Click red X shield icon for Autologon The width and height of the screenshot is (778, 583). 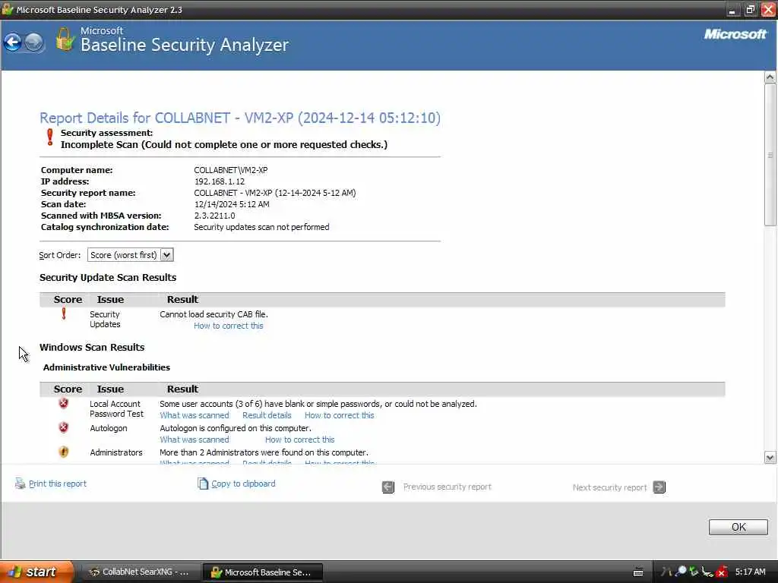point(64,427)
